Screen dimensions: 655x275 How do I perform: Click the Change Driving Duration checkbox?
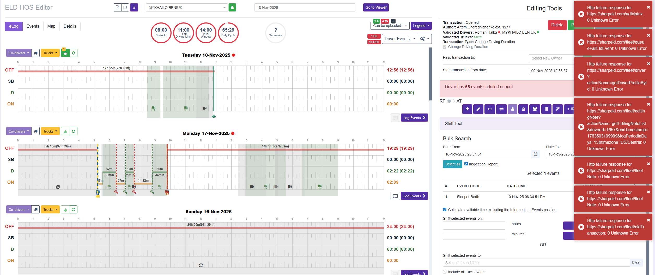[x=445, y=47]
